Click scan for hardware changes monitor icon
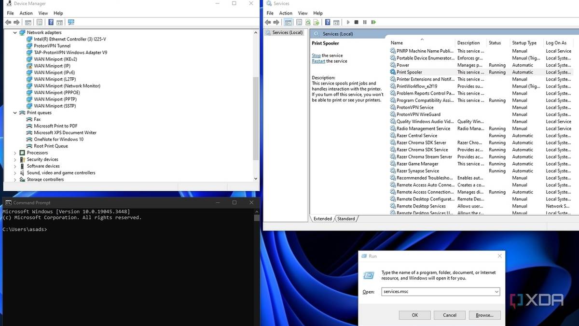This screenshot has width=579, height=326. coord(71,22)
